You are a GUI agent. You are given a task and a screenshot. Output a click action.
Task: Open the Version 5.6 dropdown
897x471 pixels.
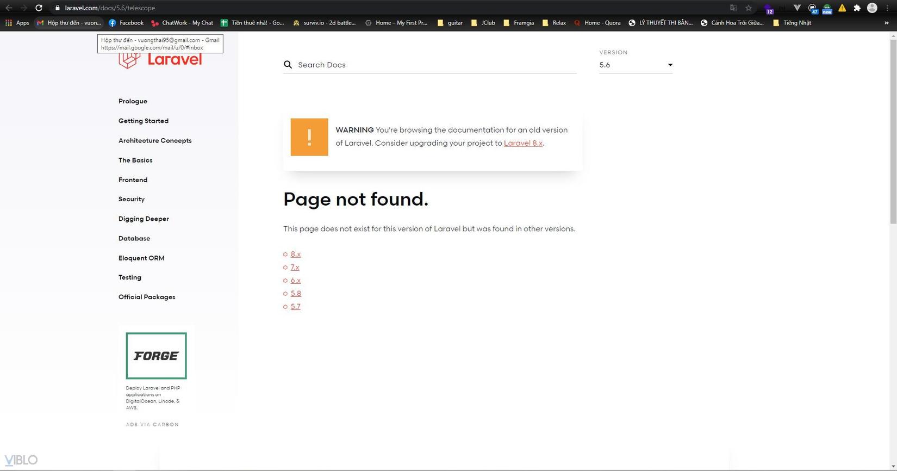pyautogui.click(x=636, y=65)
